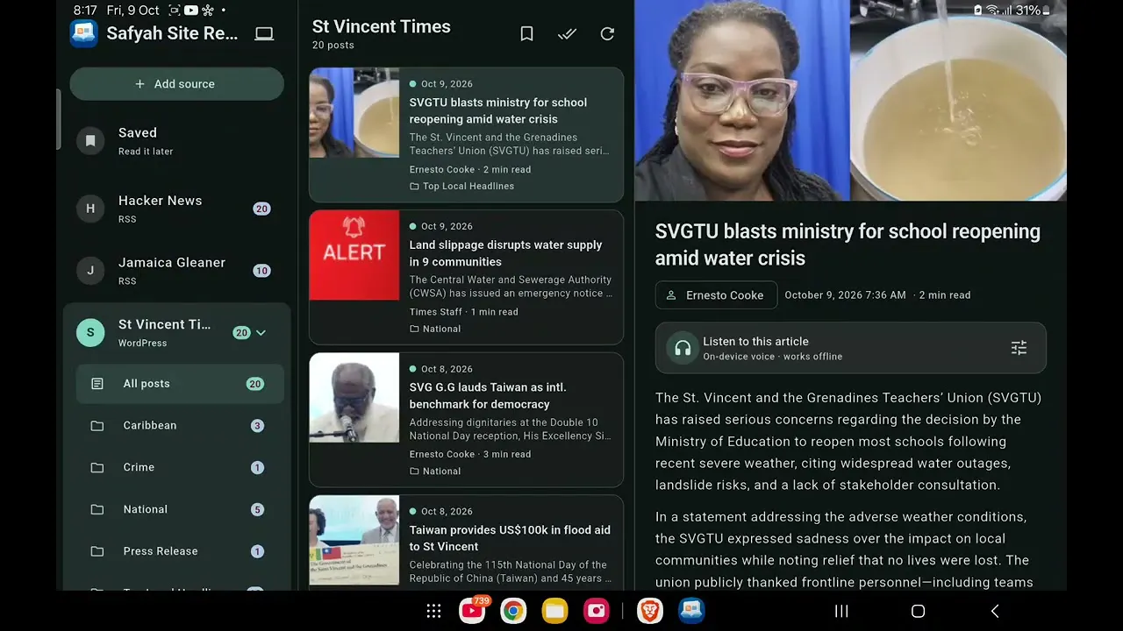Open the National category folder in the sidebar
Image resolution: width=1123 pixels, height=631 pixels.
(180, 509)
